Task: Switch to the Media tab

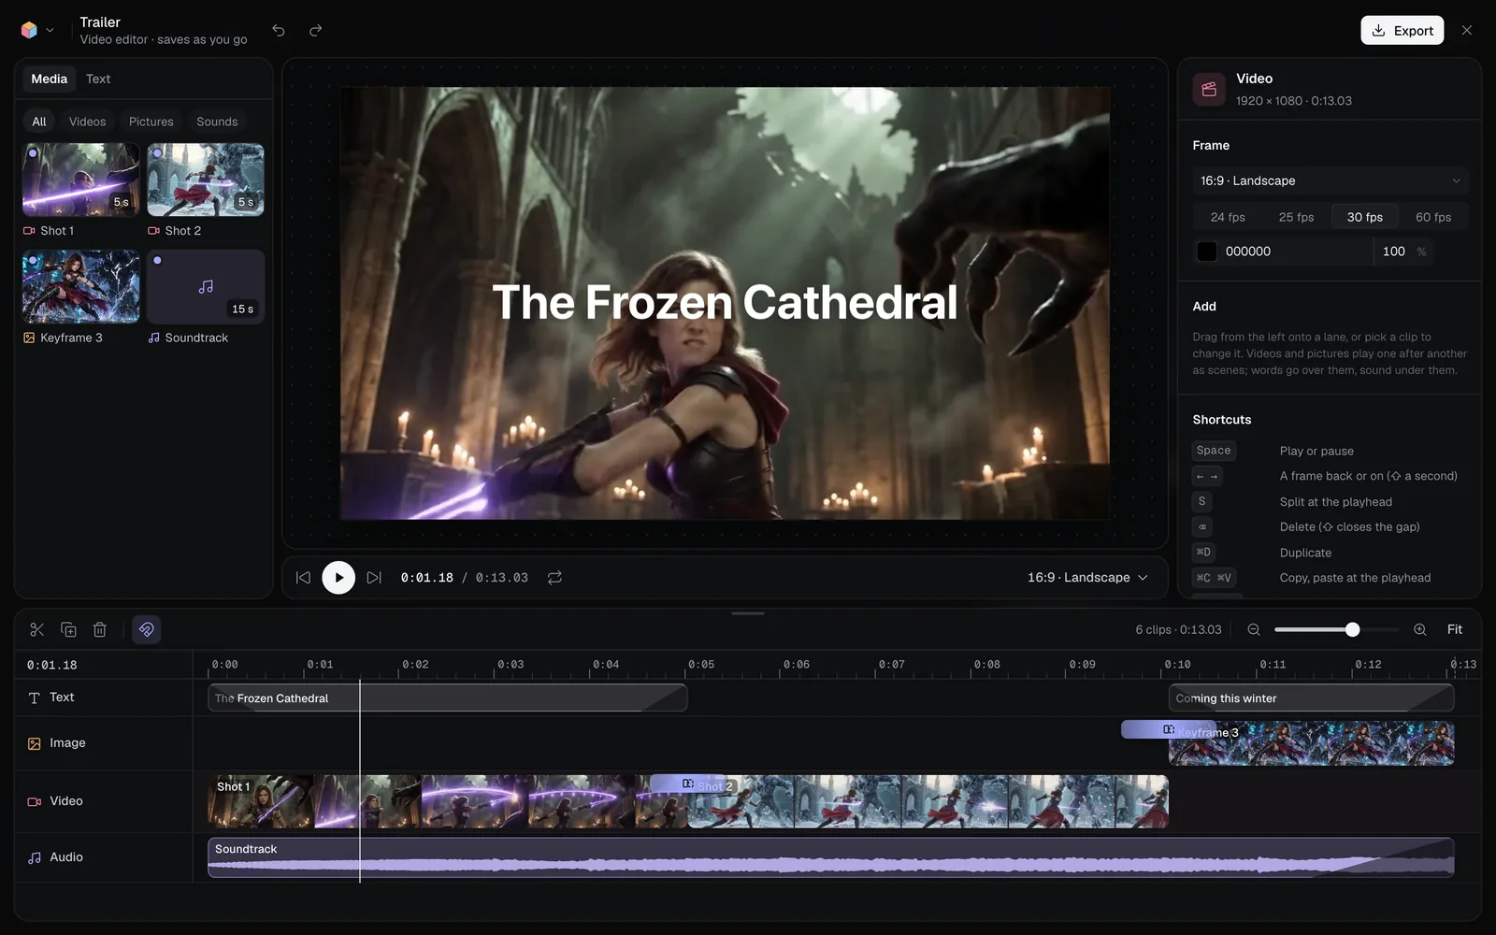Action: 49,79
